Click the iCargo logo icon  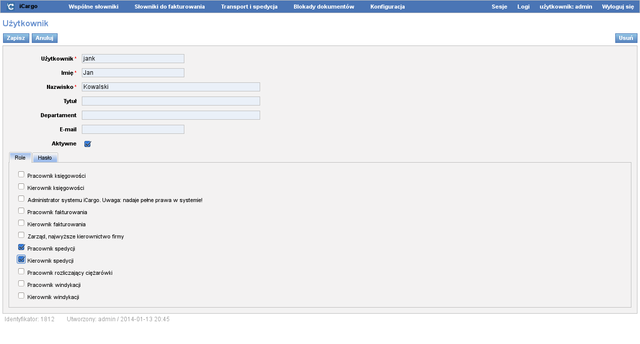(11, 7)
